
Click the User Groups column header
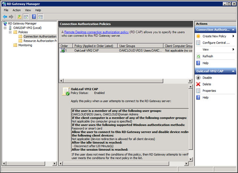pos(141,46)
